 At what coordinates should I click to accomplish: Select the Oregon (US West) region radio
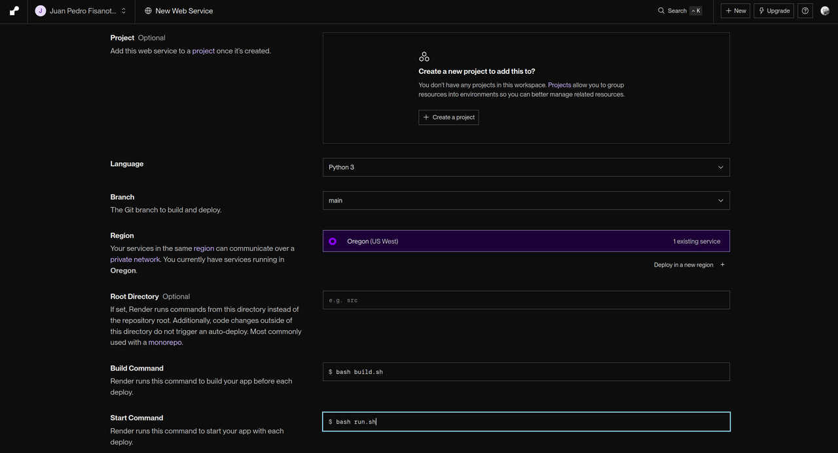tap(333, 241)
